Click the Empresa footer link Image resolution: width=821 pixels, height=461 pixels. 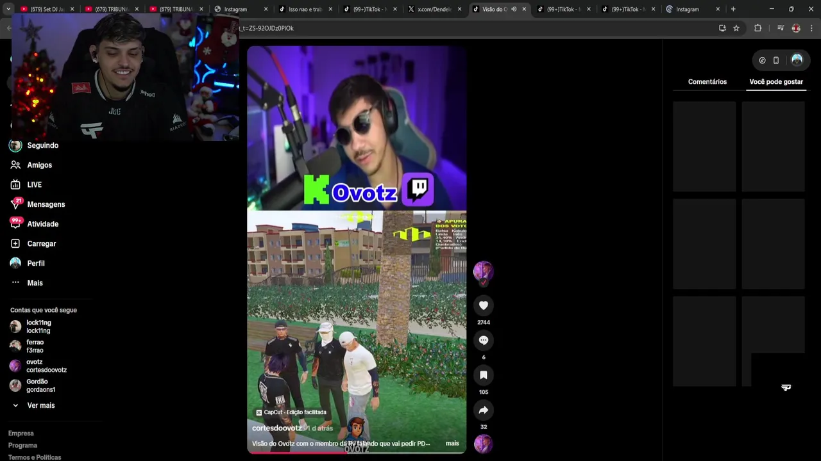click(21, 433)
